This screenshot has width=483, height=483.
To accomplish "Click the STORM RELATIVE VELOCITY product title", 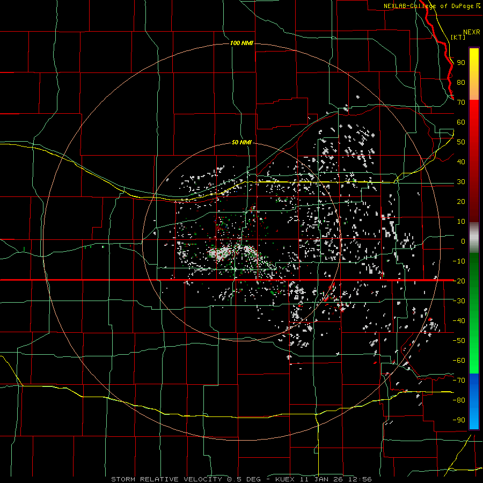I will coord(166,479).
